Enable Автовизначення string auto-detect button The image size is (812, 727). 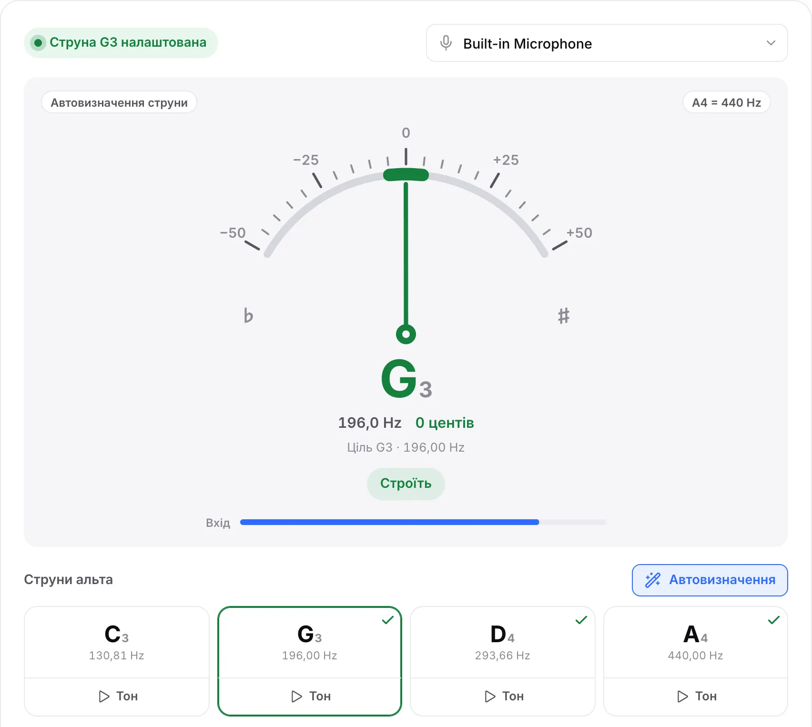(710, 580)
